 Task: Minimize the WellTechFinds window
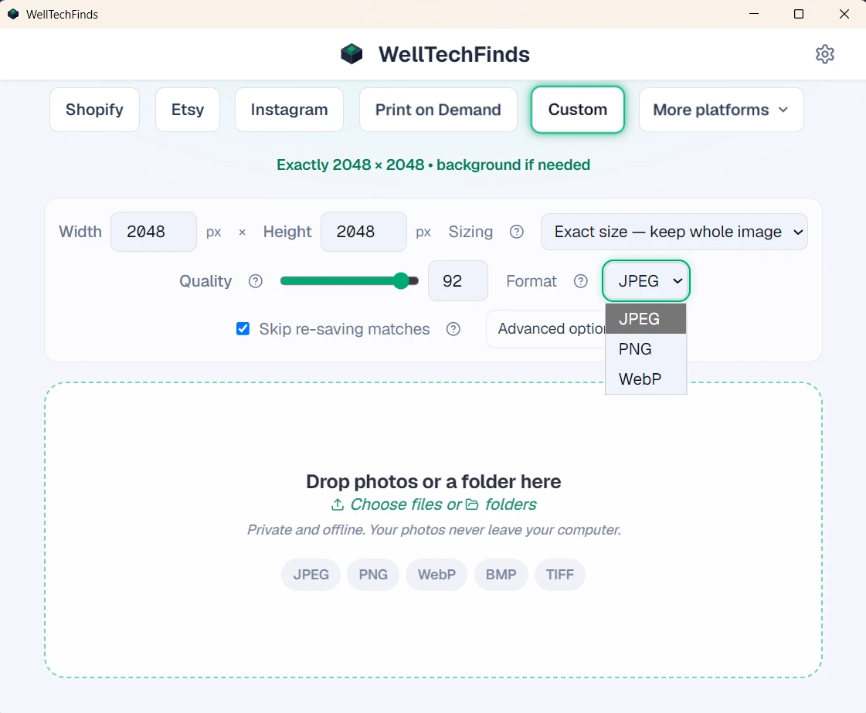(x=754, y=14)
